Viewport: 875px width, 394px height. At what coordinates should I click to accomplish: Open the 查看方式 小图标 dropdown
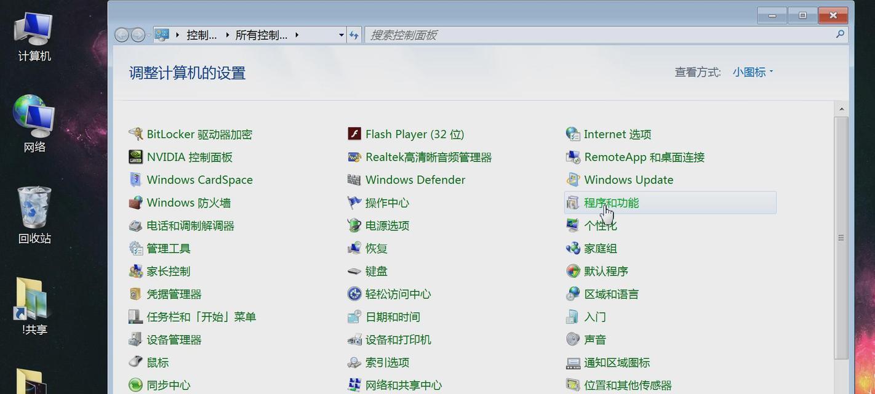point(753,72)
